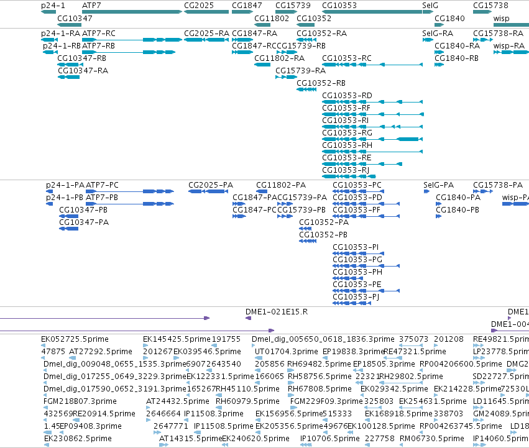Select transcript CG10353-RH
This screenshot has height=448, width=529.
click(x=372, y=152)
